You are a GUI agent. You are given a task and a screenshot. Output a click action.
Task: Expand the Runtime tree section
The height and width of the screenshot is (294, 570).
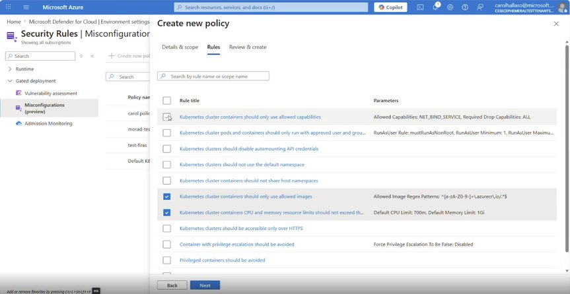tap(10, 69)
